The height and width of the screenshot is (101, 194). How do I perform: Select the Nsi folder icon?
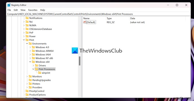coord(27,22)
